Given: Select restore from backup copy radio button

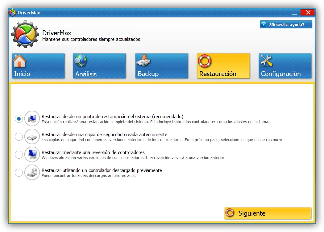Looking at the screenshot, I should pyautogui.click(x=19, y=137).
